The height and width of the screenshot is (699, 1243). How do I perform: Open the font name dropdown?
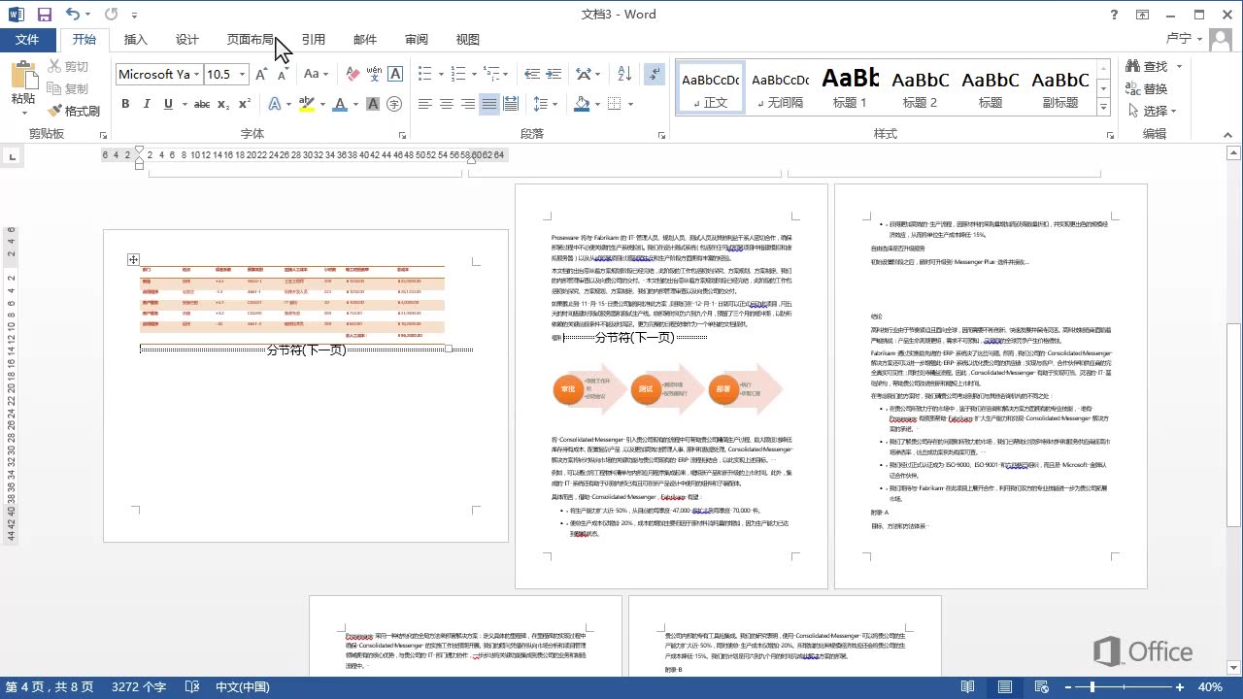[196, 75]
